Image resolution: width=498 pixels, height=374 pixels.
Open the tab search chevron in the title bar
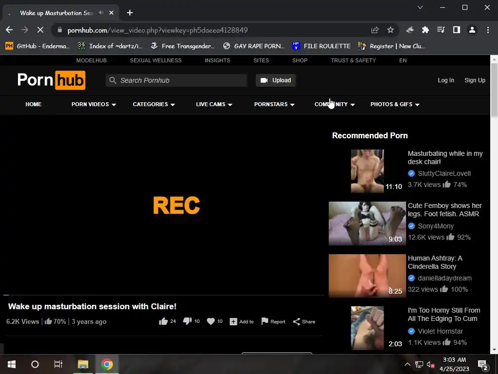(x=420, y=7)
